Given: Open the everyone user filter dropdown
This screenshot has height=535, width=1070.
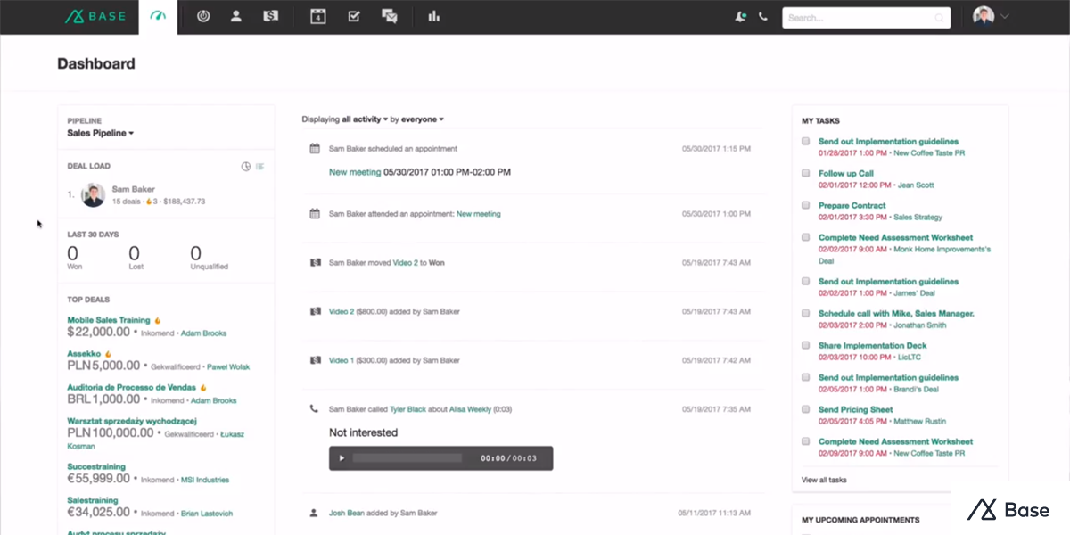Looking at the screenshot, I should (422, 119).
